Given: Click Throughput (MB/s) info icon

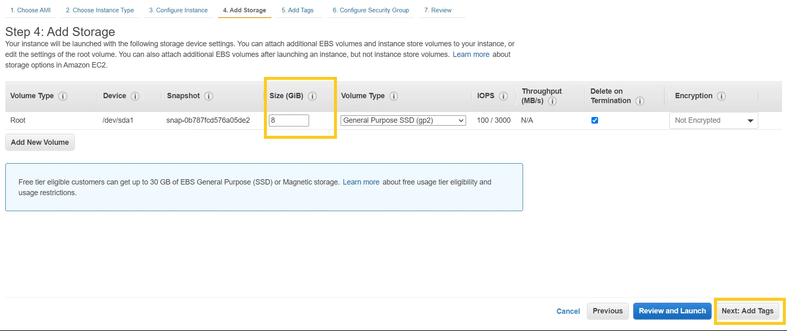Looking at the screenshot, I should pos(552,101).
